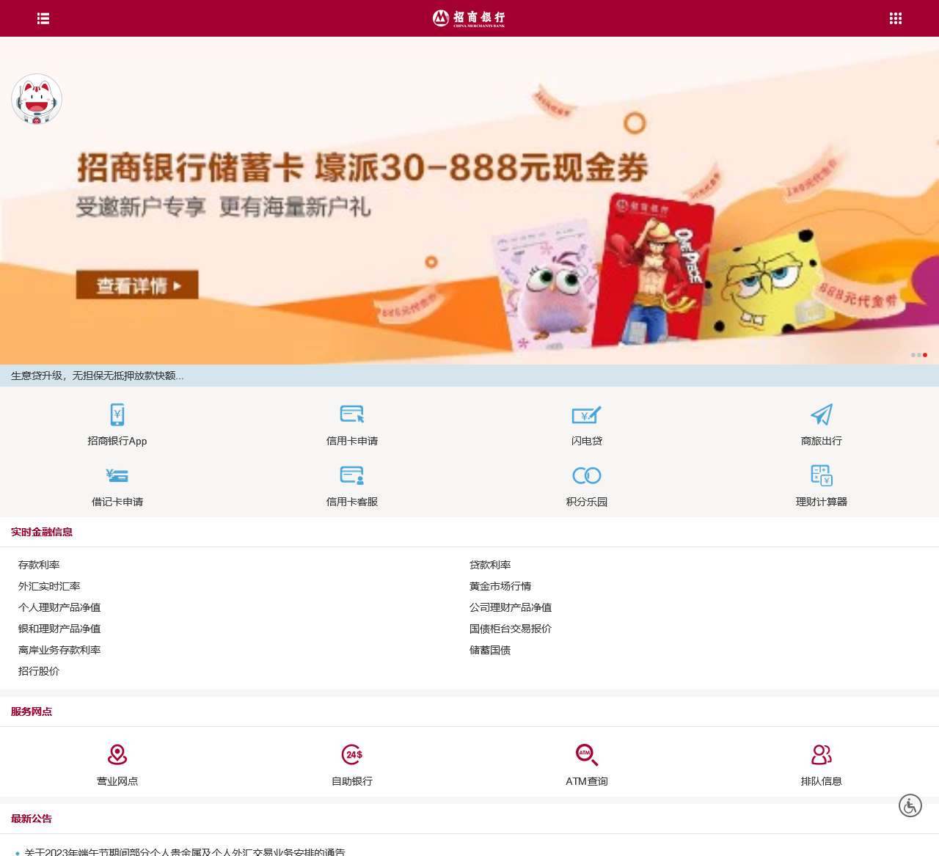The image size is (939, 856).
Task: Open the grid menu at top right
Action: click(896, 18)
